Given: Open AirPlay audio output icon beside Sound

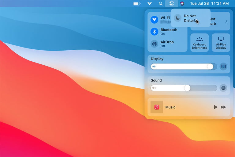Looking at the screenshot, I should (x=223, y=88).
